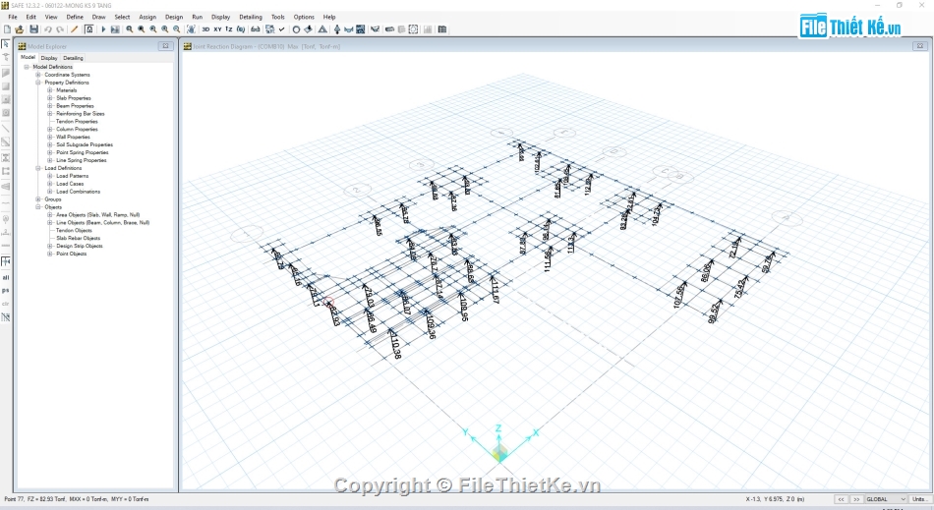Click the Units... button
This screenshot has width=934, height=510.
pos(919,499)
